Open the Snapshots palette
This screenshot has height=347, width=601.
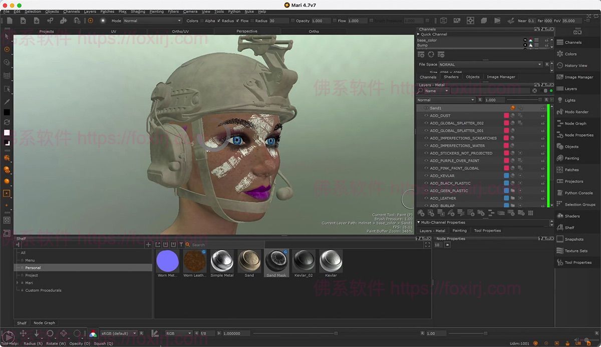tap(574, 239)
